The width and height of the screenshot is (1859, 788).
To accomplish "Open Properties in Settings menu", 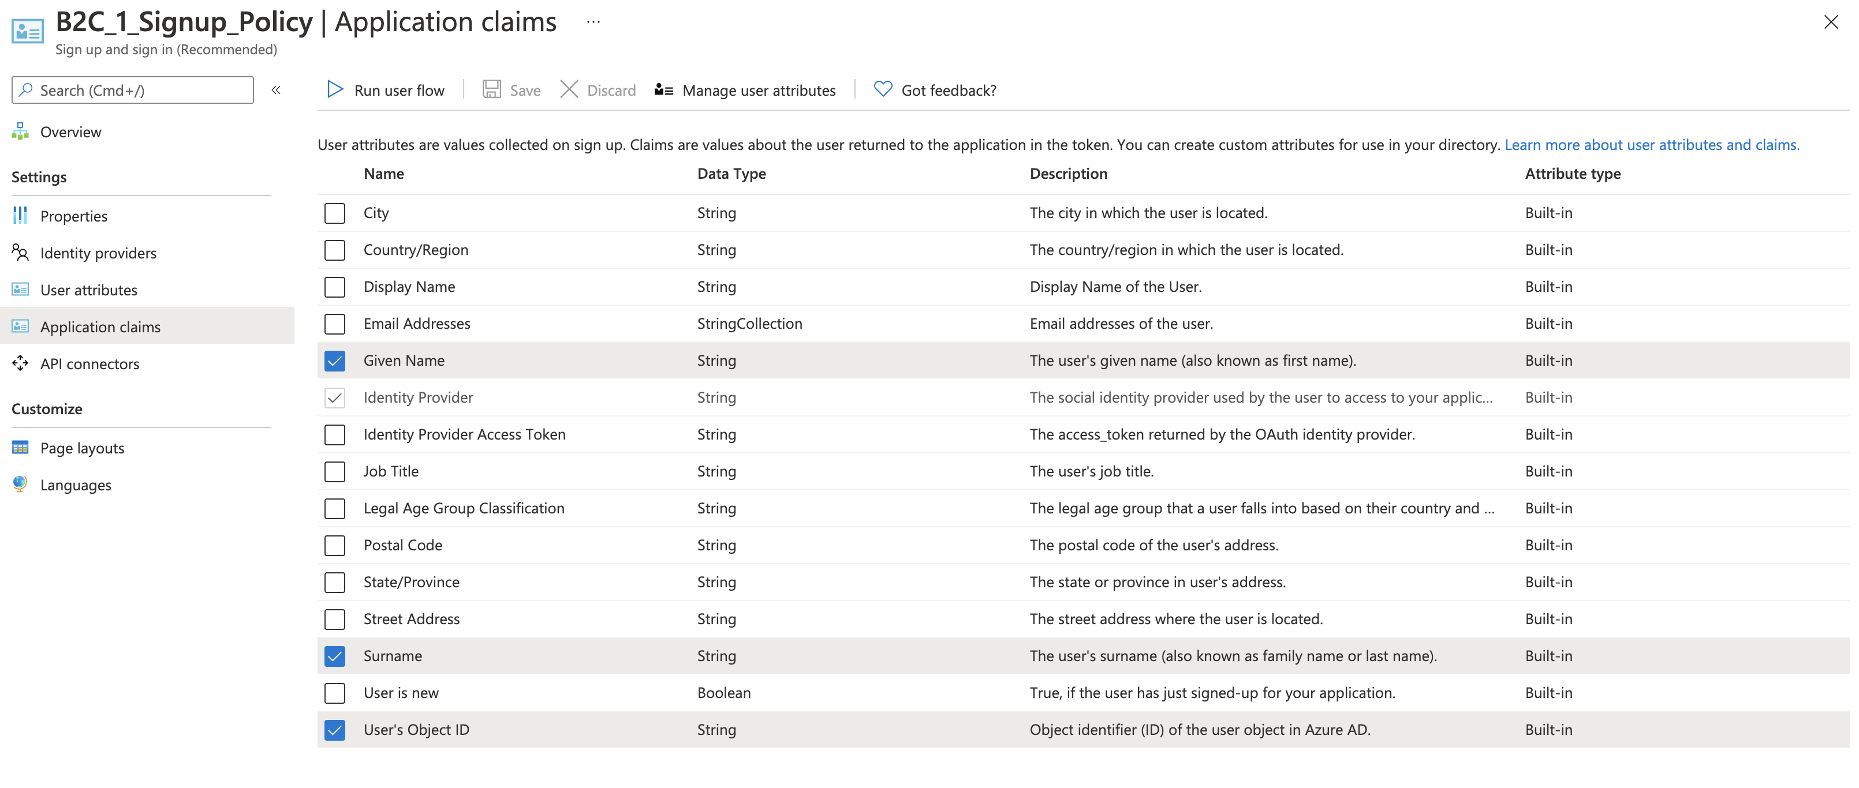I will click(x=74, y=216).
